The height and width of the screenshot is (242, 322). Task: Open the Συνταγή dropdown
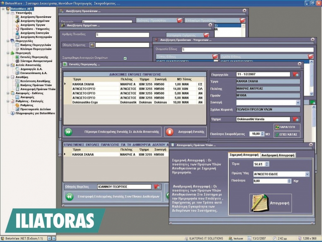pos(298,102)
